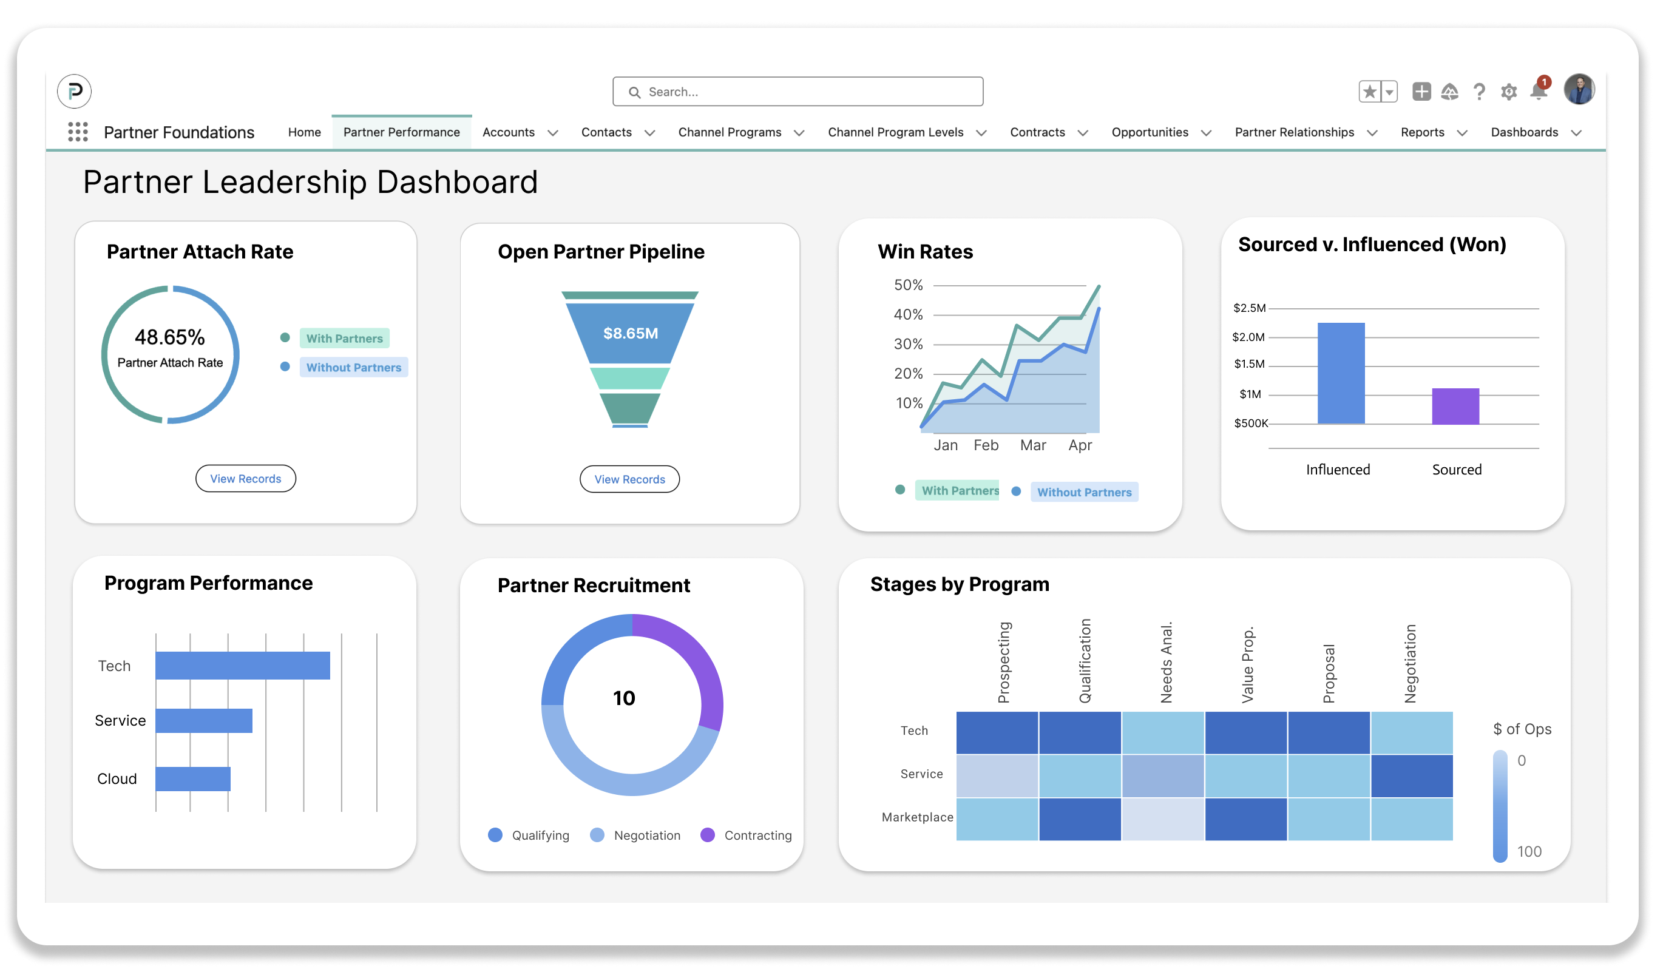
Task: Open the Help question mark icon
Action: [1479, 92]
